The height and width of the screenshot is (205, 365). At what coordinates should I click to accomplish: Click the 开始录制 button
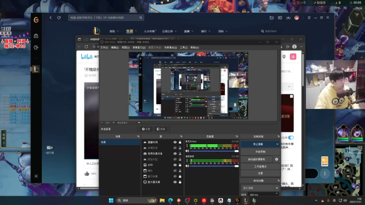coord(260,152)
